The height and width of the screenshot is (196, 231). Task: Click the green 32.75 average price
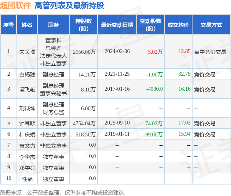coord(184,74)
